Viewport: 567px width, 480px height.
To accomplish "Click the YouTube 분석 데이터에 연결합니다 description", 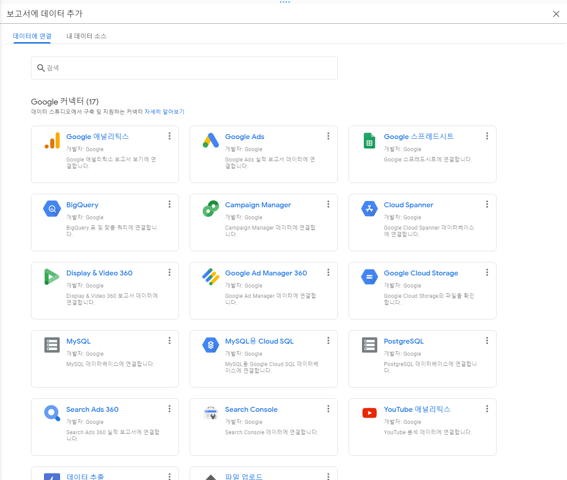I will [x=428, y=432].
